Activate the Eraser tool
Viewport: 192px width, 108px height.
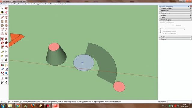[6, 12]
